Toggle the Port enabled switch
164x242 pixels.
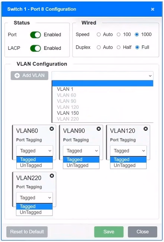pyautogui.click(x=35, y=35)
